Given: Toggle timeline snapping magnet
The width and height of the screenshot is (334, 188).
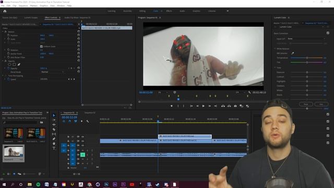Looking at the screenshot, I should [x=69, y=121].
